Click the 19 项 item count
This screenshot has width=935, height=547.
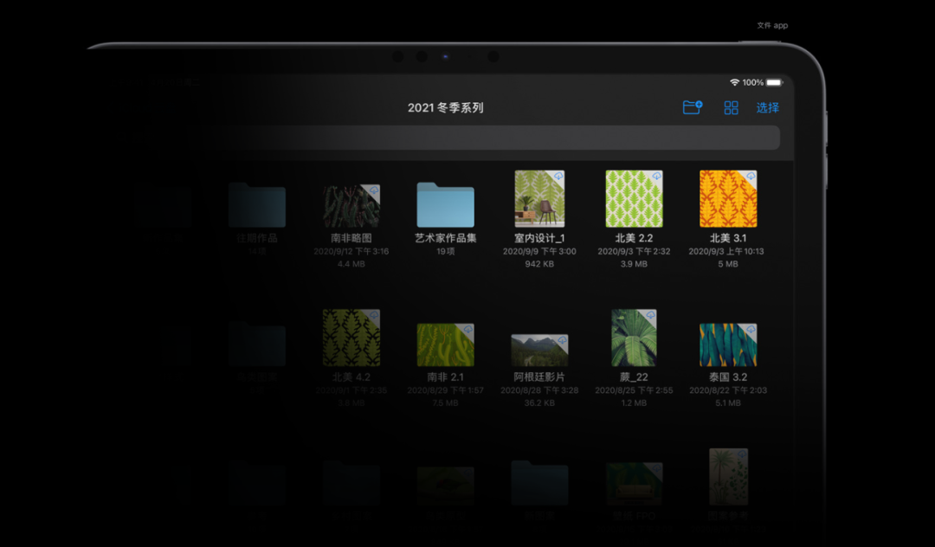tap(446, 252)
